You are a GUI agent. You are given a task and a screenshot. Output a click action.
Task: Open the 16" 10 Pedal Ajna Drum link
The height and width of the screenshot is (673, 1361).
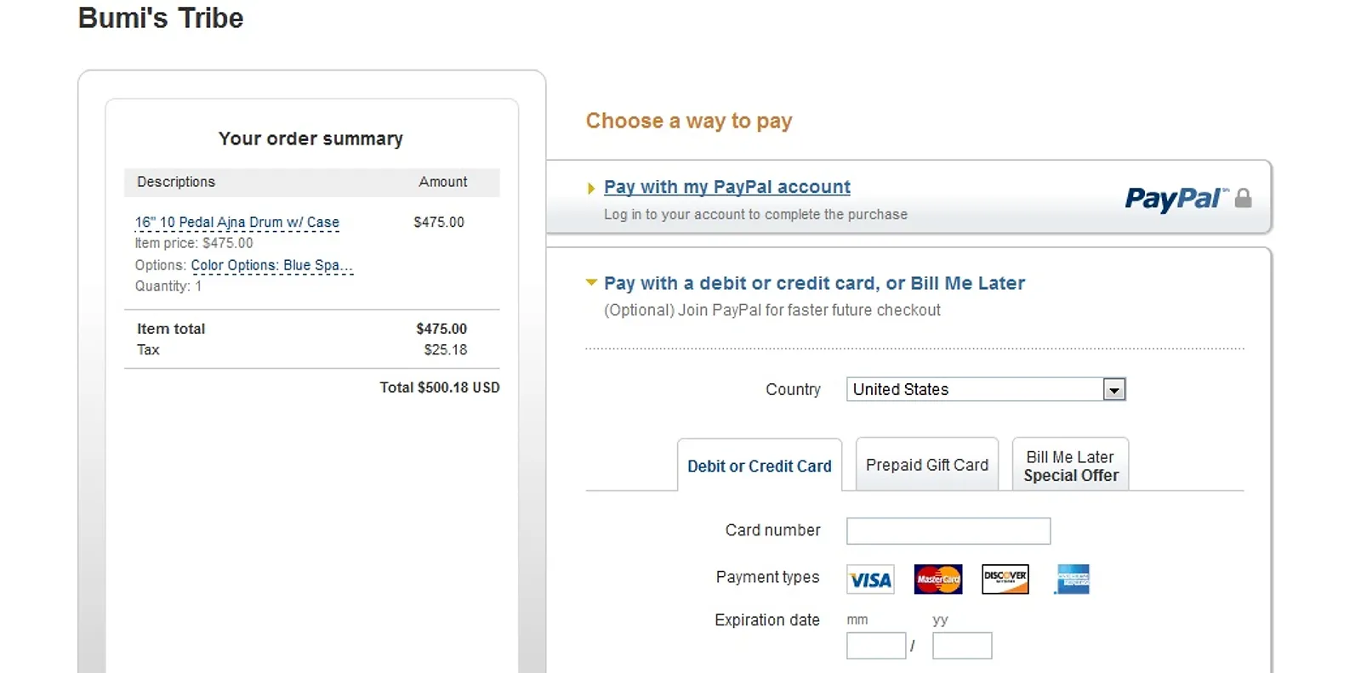click(237, 223)
